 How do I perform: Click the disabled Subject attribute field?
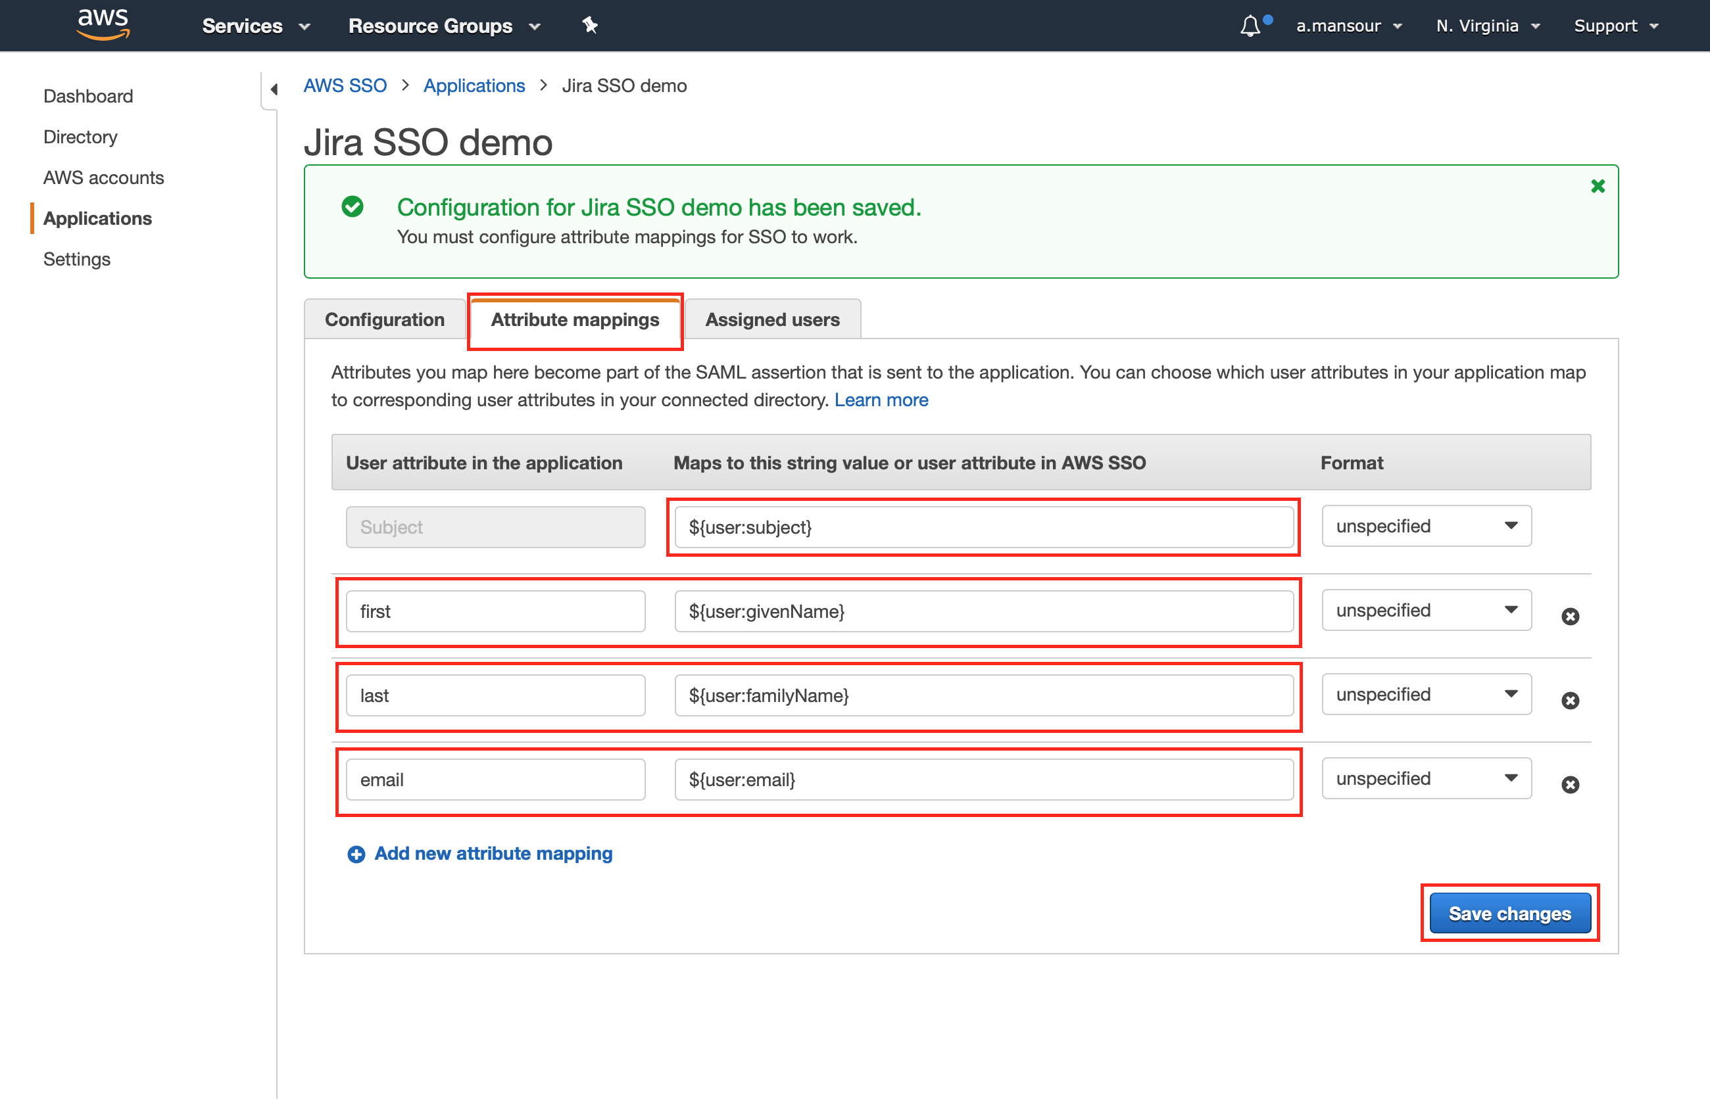tap(495, 527)
